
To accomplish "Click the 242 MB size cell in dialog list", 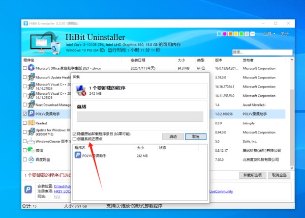I will pyautogui.click(x=142, y=156).
